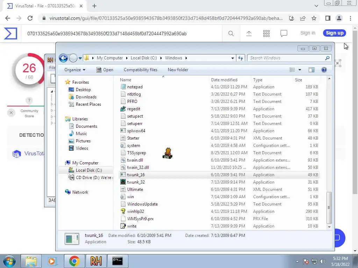This screenshot has height=268, width=358.
Task: Click the Sign up button
Action: pos(335,33)
